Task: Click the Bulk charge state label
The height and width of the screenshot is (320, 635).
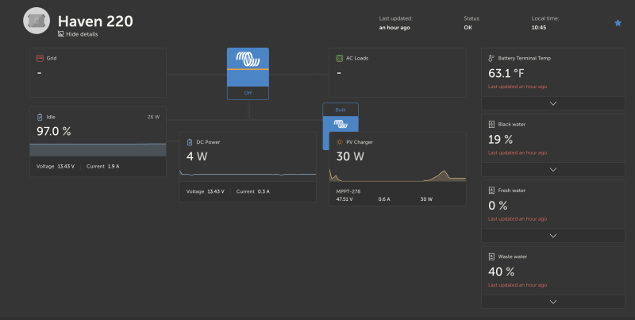Action: click(341, 110)
